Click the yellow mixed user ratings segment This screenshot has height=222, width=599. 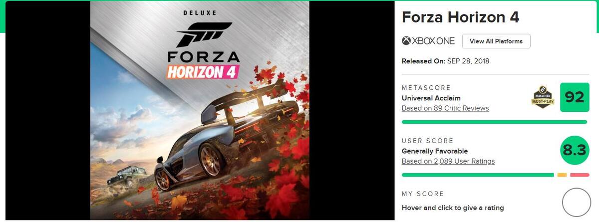[562, 175]
